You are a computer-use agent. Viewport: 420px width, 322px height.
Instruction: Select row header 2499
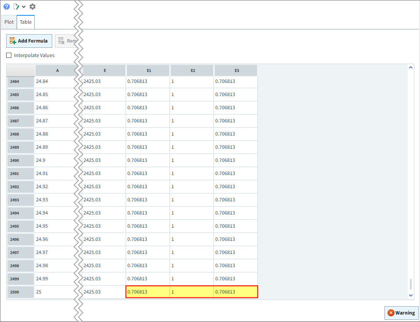21,279
